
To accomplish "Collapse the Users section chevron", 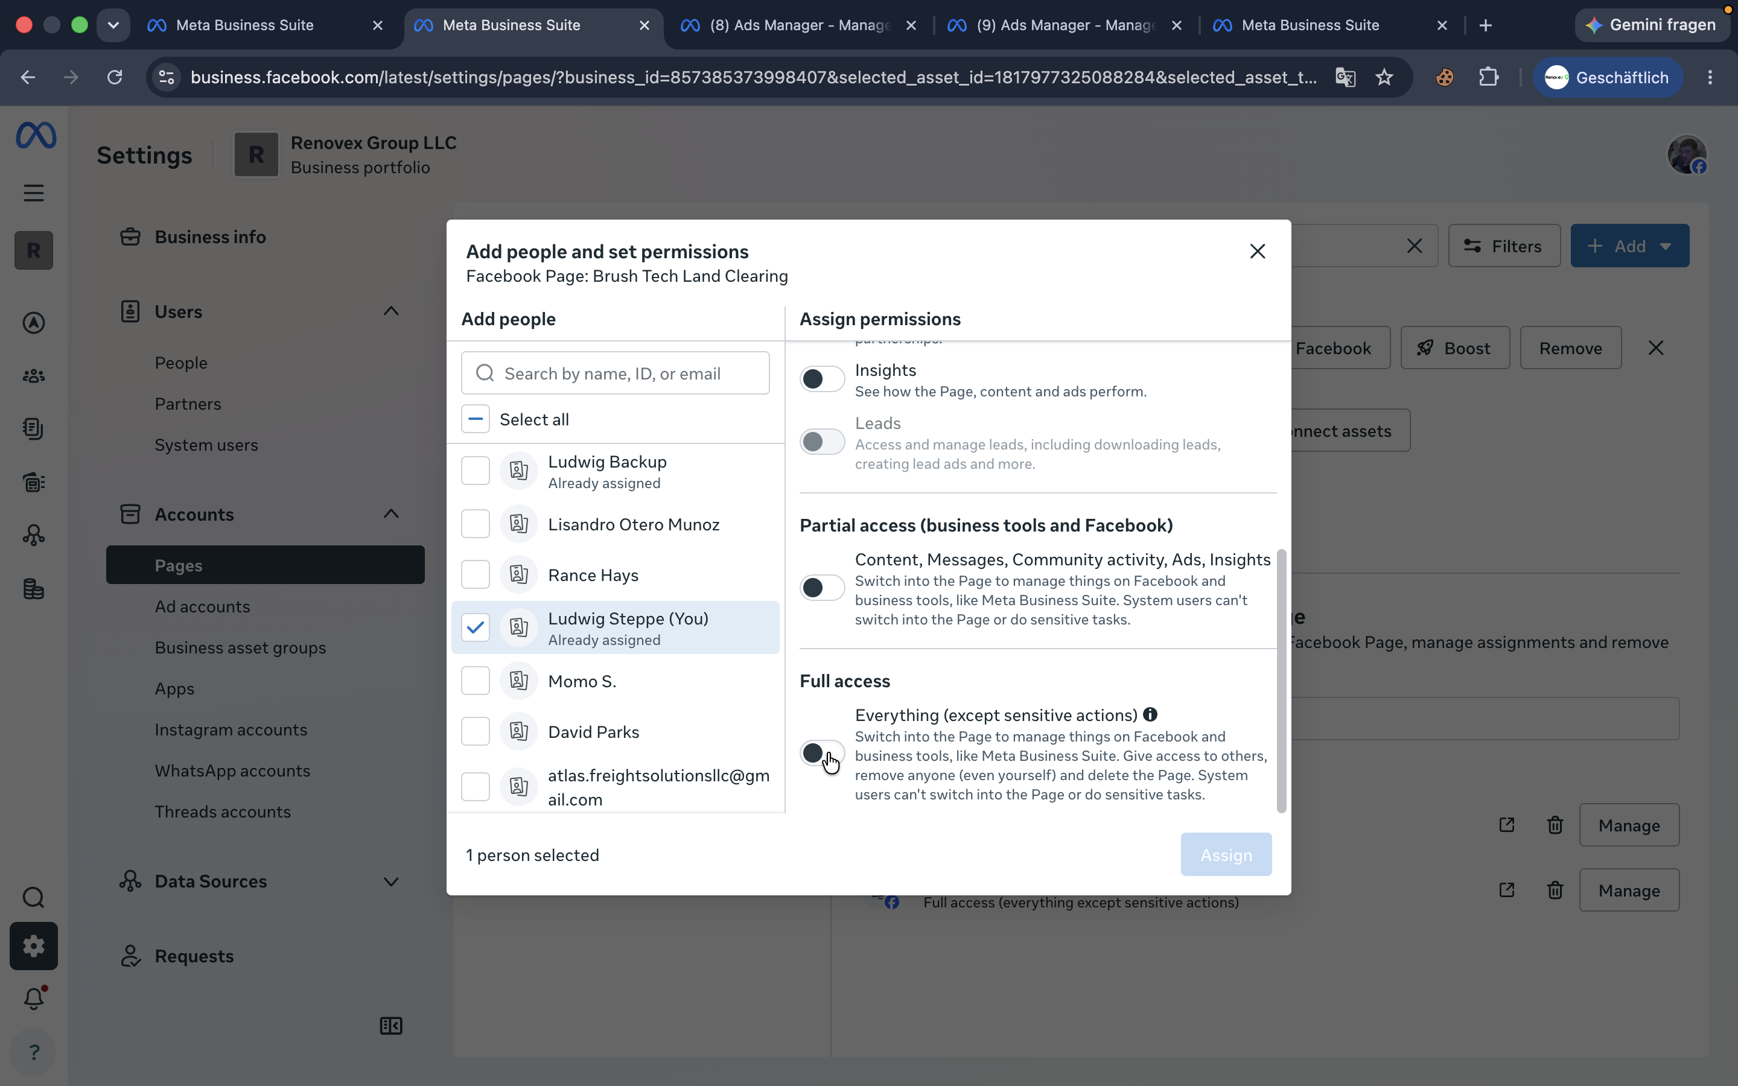I will (x=390, y=311).
